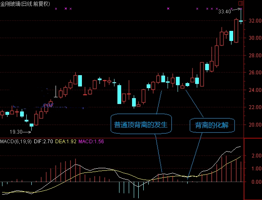Click the 0.00 MACD axis label

[x=256, y=182]
